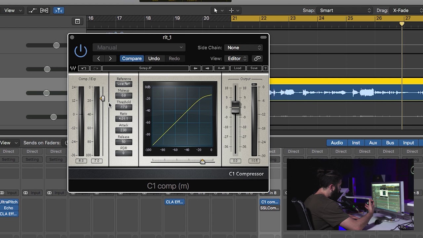This screenshot has height=238, width=423.
Task: Click the -7.0 gain reduction readout
Action: 96,161
